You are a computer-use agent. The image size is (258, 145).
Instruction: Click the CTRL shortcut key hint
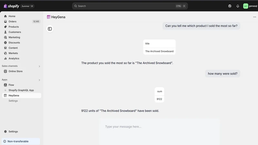tap(179, 6)
